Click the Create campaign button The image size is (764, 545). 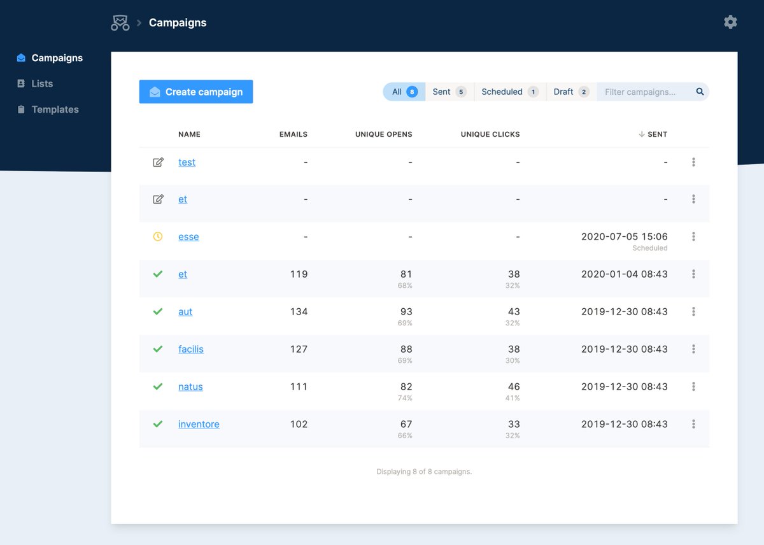pos(196,92)
